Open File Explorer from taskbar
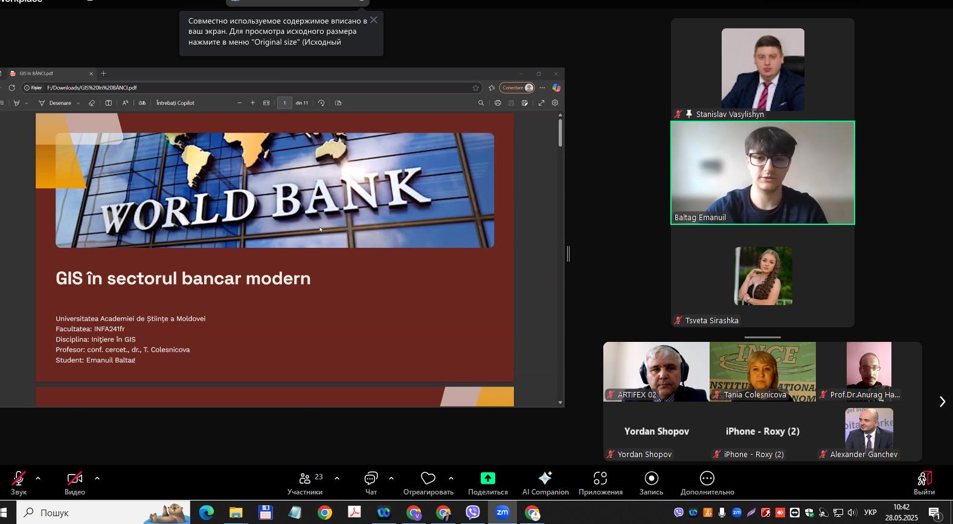 (x=236, y=513)
